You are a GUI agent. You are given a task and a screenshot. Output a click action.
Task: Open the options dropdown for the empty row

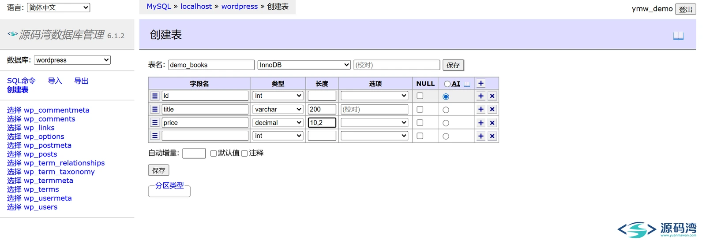click(x=375, y=136)
